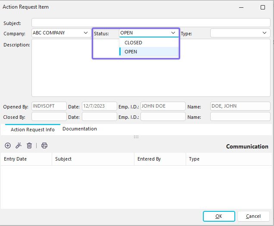
Task: Cancel the action request dialog
Action: [x=253, y=216]
